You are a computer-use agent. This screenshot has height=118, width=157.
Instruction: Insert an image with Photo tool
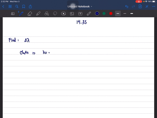[x=72, y=14]
